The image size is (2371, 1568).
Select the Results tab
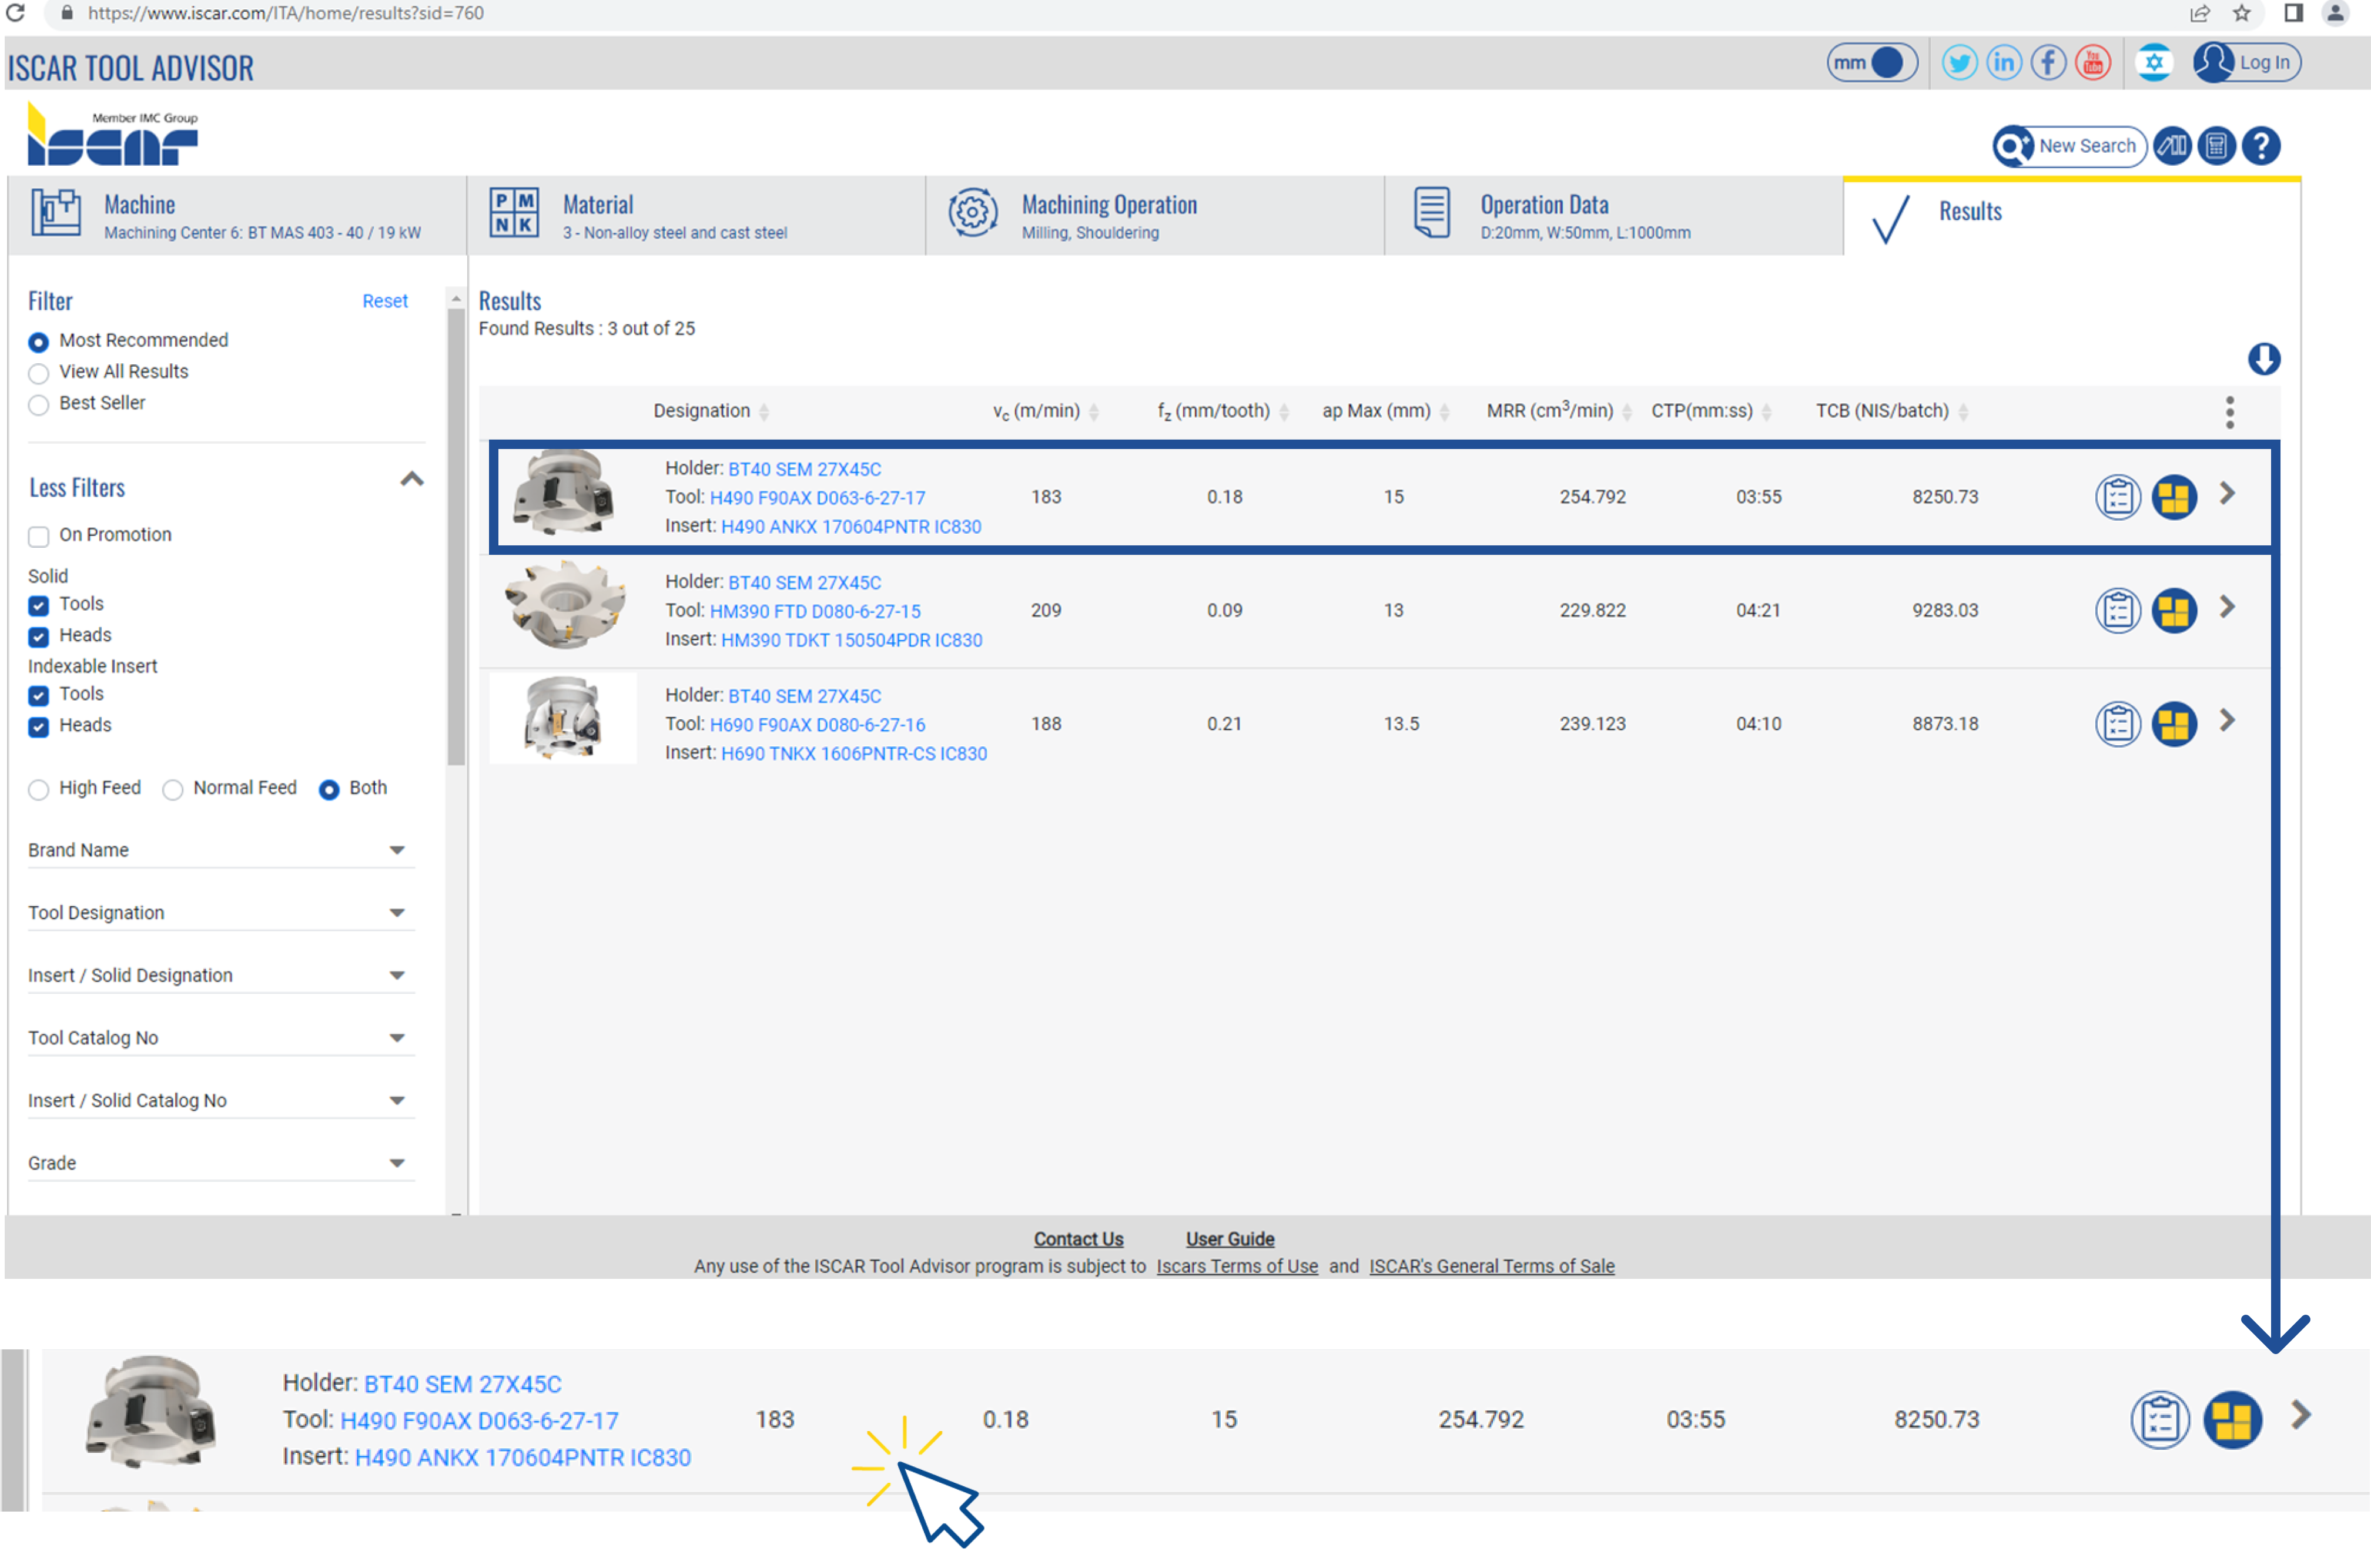tap(2072, 217)
